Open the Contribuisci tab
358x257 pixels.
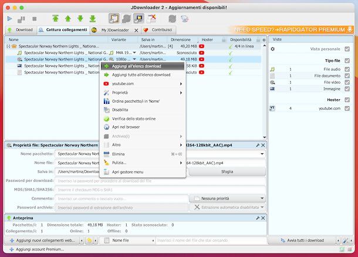(x=159, y=30)
